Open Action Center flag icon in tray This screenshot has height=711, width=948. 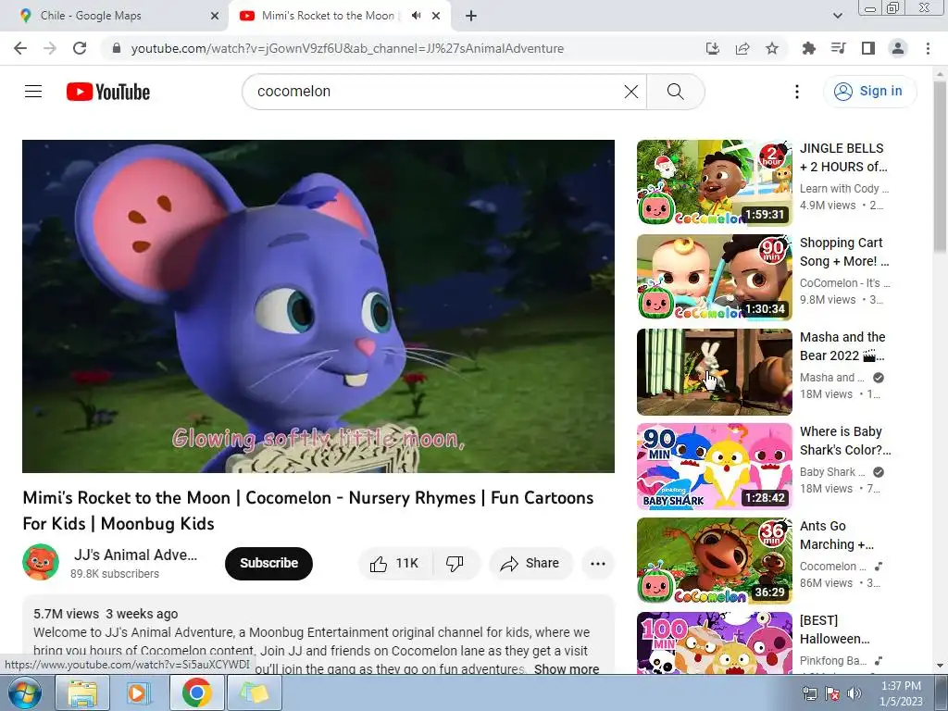[x=832, y=693]
